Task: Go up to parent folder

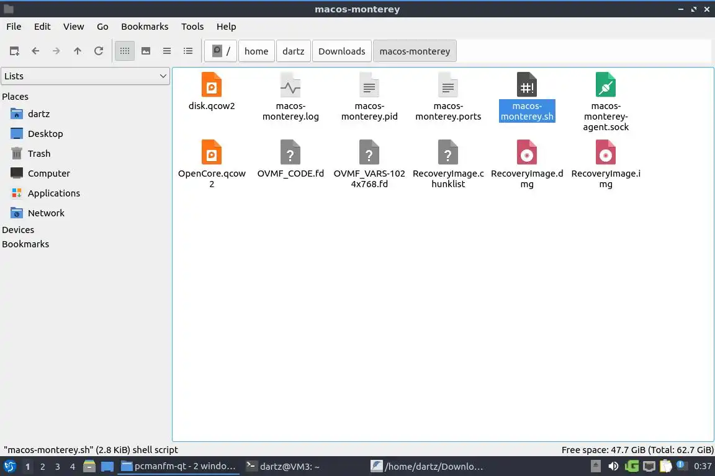Action: 78,51
